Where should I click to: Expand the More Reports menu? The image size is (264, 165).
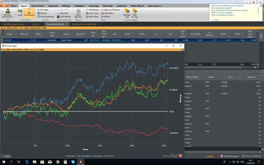(78, 14)
